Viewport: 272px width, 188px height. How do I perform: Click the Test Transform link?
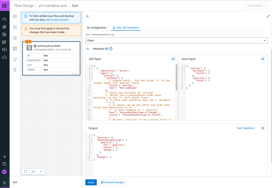[245, 128]
